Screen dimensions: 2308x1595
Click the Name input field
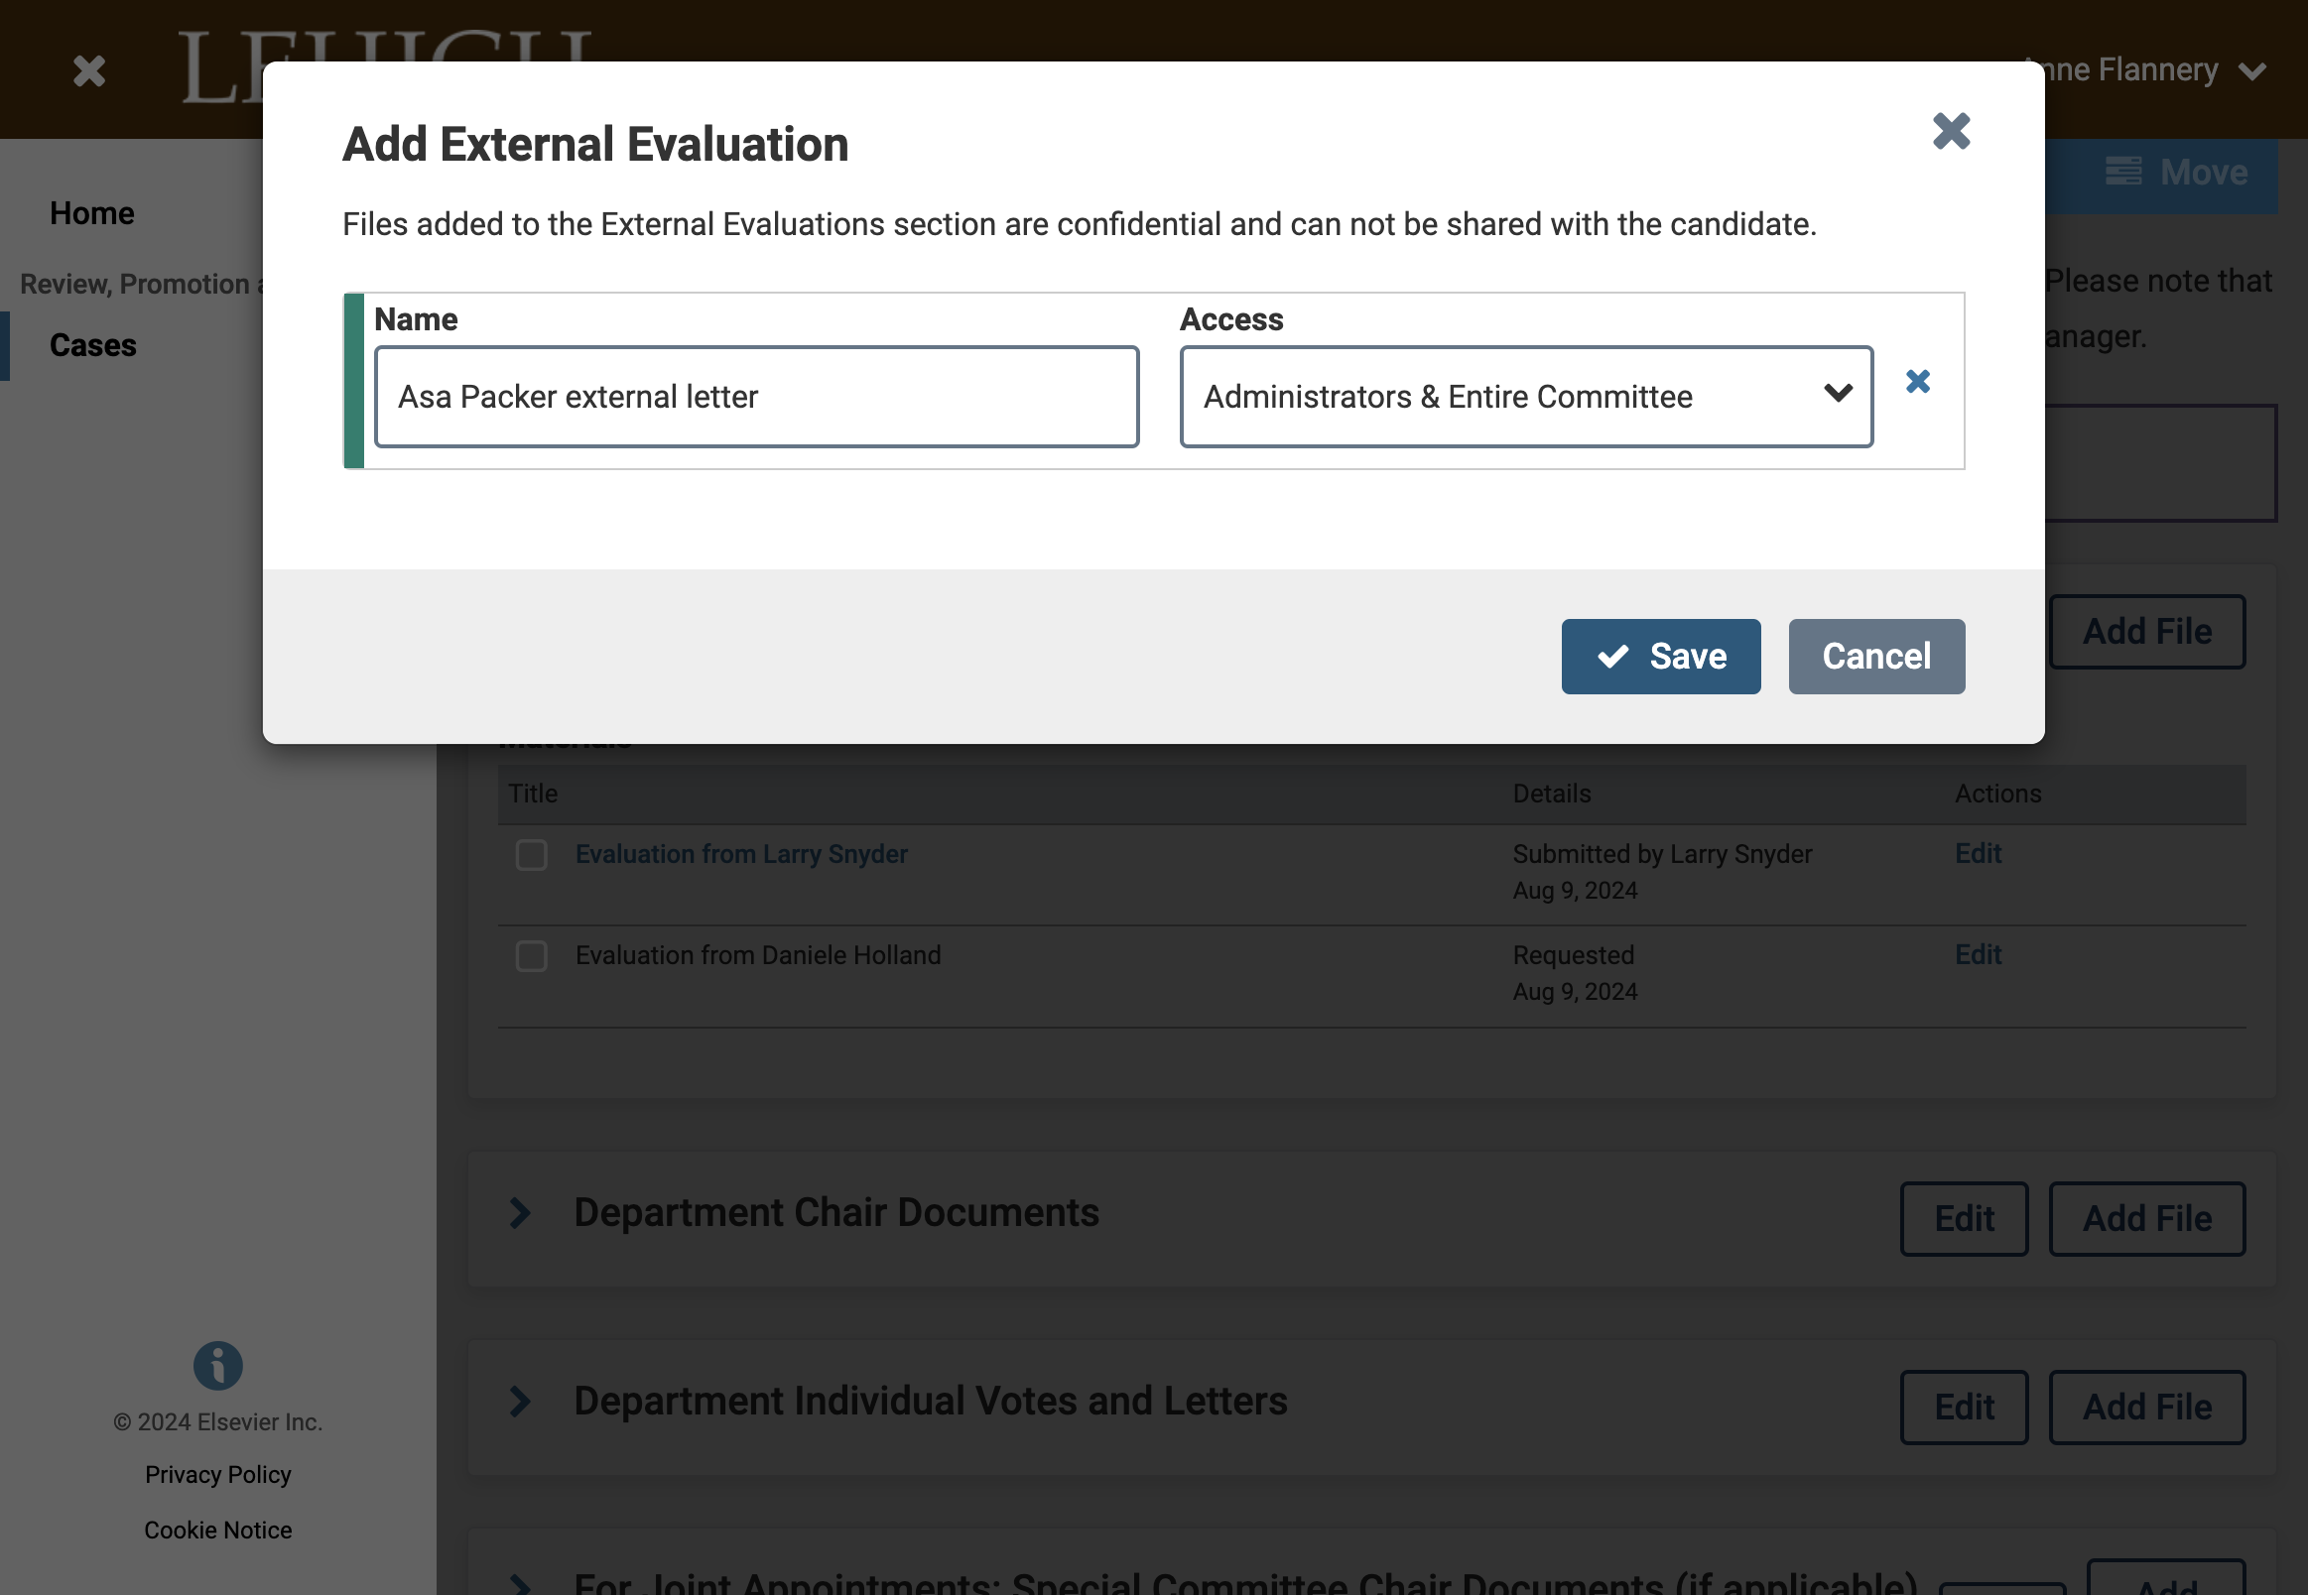click(x=757, y=397)
